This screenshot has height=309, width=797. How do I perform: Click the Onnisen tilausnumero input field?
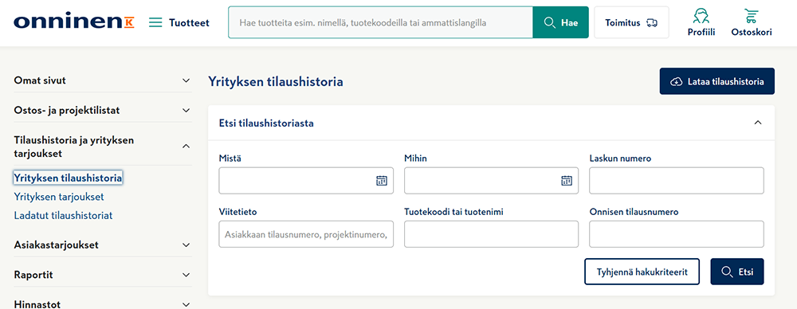(677, 234)
